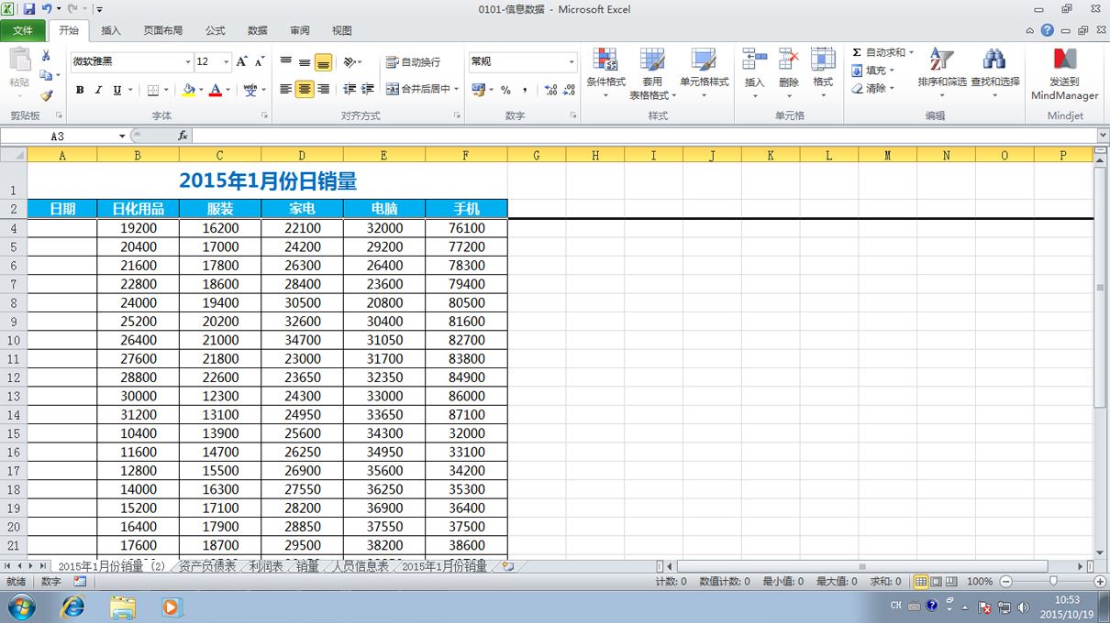Toggle align text right
Screen dimensions: 1110x623
pyautogui.click(x=323, y=89)
